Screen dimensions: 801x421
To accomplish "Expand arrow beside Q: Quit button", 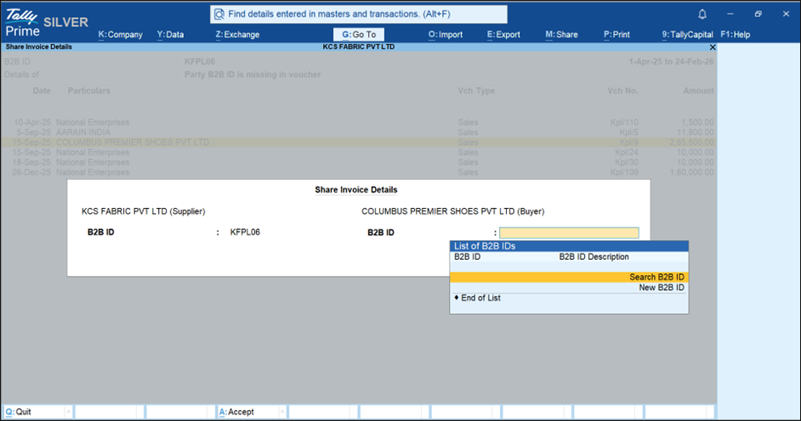I will point(69,412).
